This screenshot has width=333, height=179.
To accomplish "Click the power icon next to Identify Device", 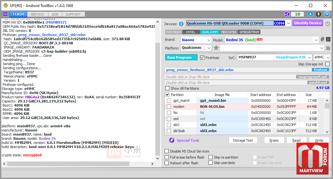I will click(328, 24).
